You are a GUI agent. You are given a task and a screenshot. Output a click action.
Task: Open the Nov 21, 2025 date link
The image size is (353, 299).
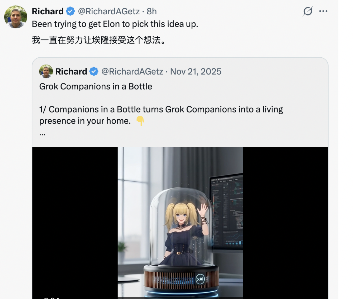(x=196, y=71)
